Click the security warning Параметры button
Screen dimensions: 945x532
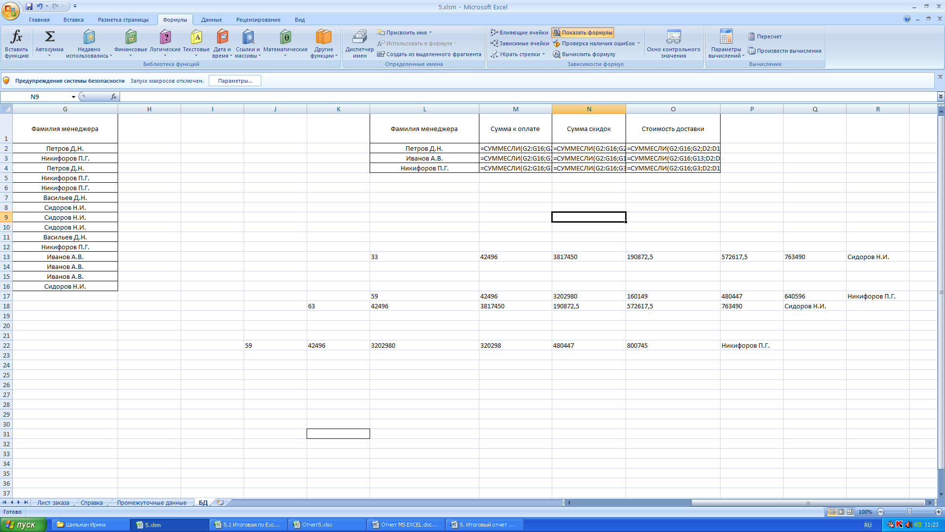pyautogui.click(x=235, y=81)
